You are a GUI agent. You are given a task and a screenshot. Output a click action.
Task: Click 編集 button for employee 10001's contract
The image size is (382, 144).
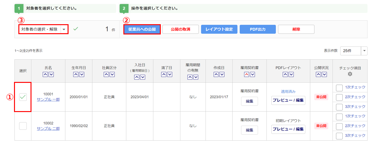249,101
